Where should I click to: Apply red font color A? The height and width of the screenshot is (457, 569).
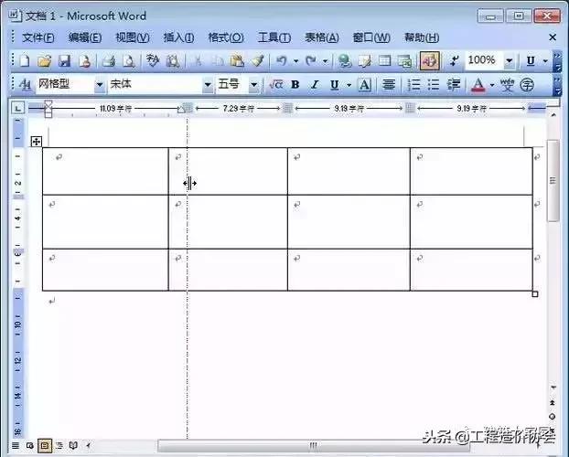click(478, 85)
